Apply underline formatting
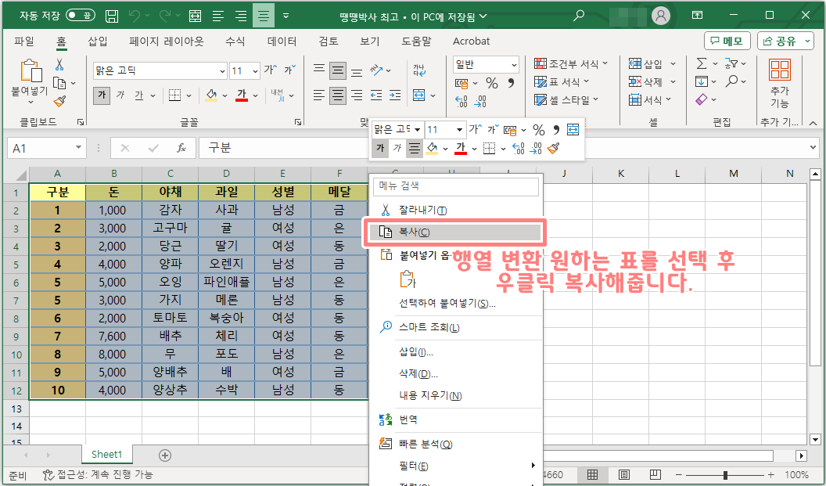 tap(138, 94)
